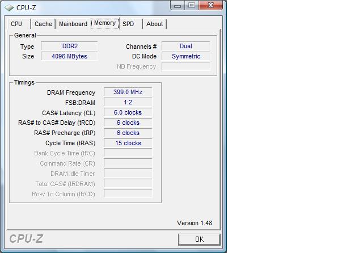This screenshot has height=253, width=363.
Task: Maximize the CPU-Z window
Action: (192, 5)
